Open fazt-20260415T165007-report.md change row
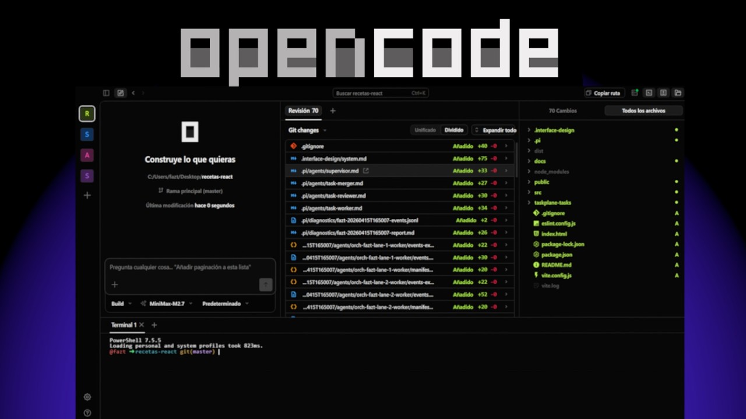The width and height of the screenshot is (746, 419). coord(400,233)
